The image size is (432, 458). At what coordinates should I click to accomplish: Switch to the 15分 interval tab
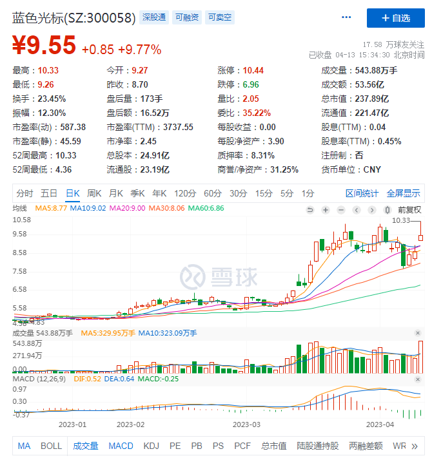tap(264, 193)
